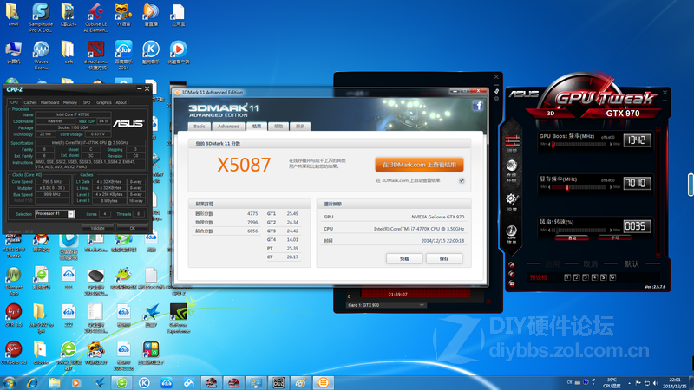
Task: Select preset profile 2 in GPU Tweak
Action: [576, 277]
